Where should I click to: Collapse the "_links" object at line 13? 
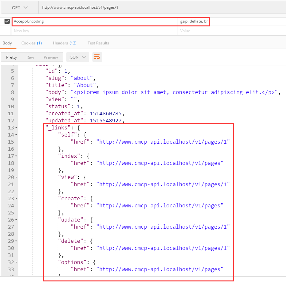pos(16,128)
